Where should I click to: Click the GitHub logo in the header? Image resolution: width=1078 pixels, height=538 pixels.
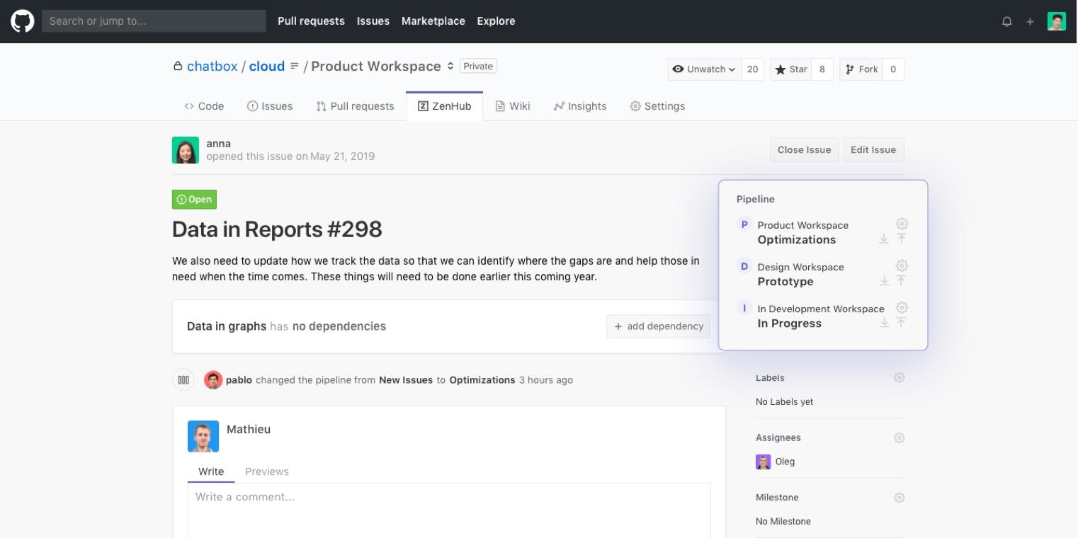point(23,21)
